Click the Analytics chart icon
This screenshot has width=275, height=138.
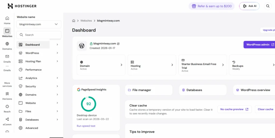[20, 78]
